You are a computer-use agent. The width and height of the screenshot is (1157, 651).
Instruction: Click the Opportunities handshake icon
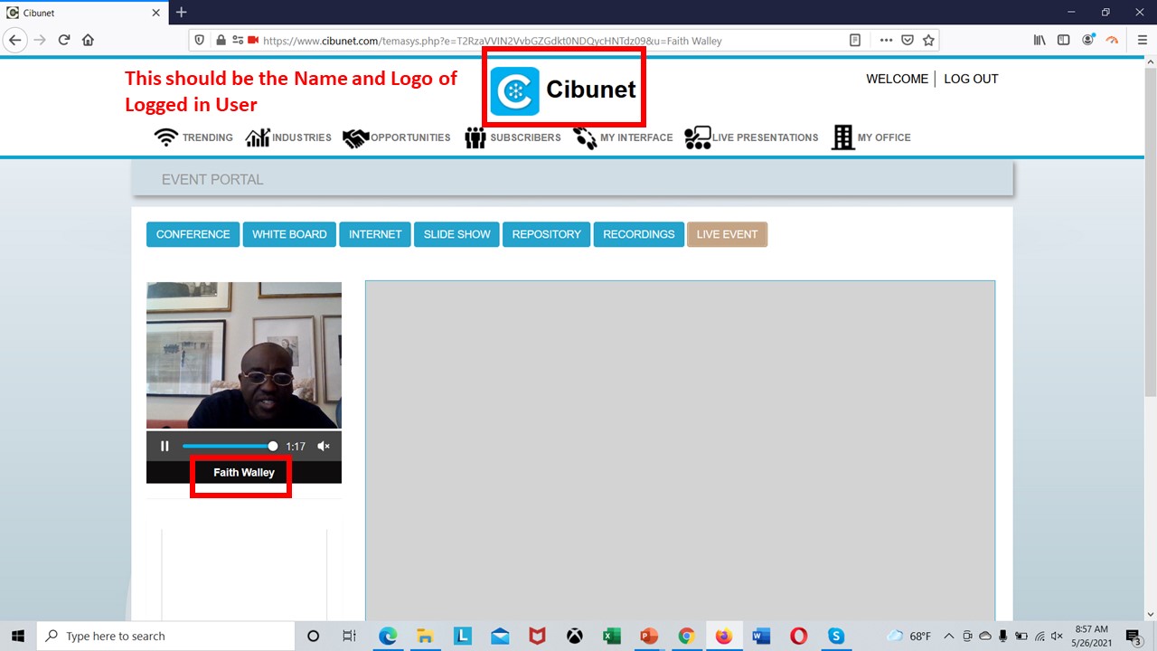(355, 138)
